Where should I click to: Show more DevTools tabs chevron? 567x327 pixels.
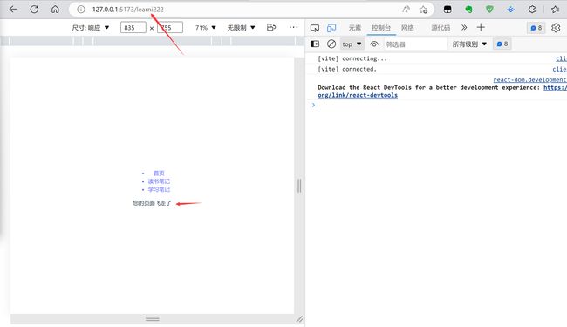[x=464, y=27]
